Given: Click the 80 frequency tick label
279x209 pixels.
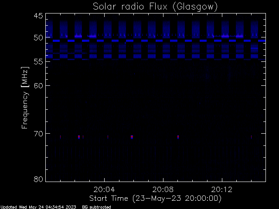Looking at the screenshot, I should point(38,179).
